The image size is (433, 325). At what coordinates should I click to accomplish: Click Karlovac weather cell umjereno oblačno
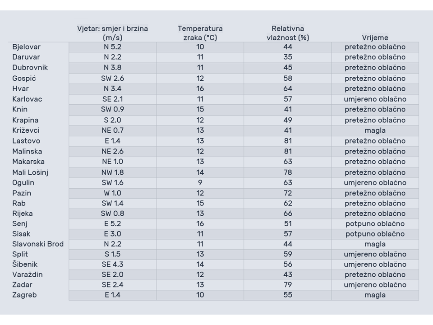(x=375, y=99)
